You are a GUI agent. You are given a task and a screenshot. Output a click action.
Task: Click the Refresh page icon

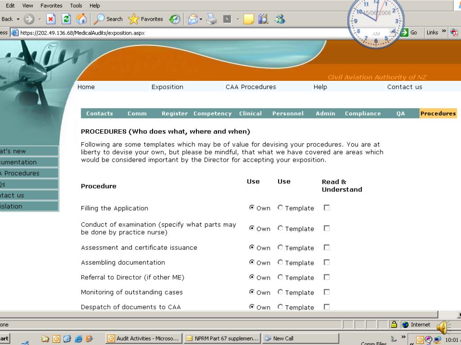pos(66,19)
